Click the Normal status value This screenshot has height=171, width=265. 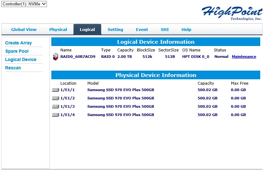(221, 57)
